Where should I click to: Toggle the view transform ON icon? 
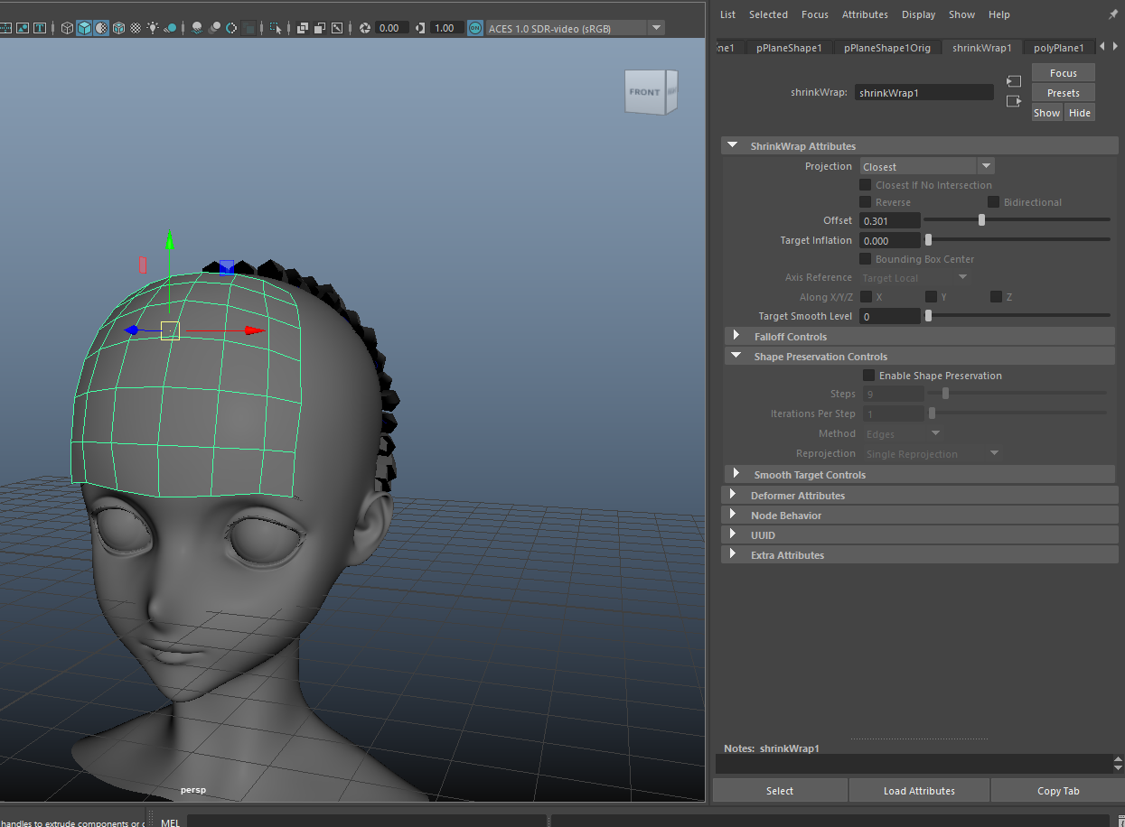pyautogui.click(x=475, y=28)
